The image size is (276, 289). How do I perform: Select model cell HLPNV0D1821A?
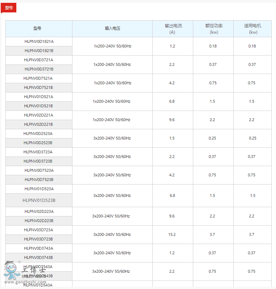pos(39,41)
